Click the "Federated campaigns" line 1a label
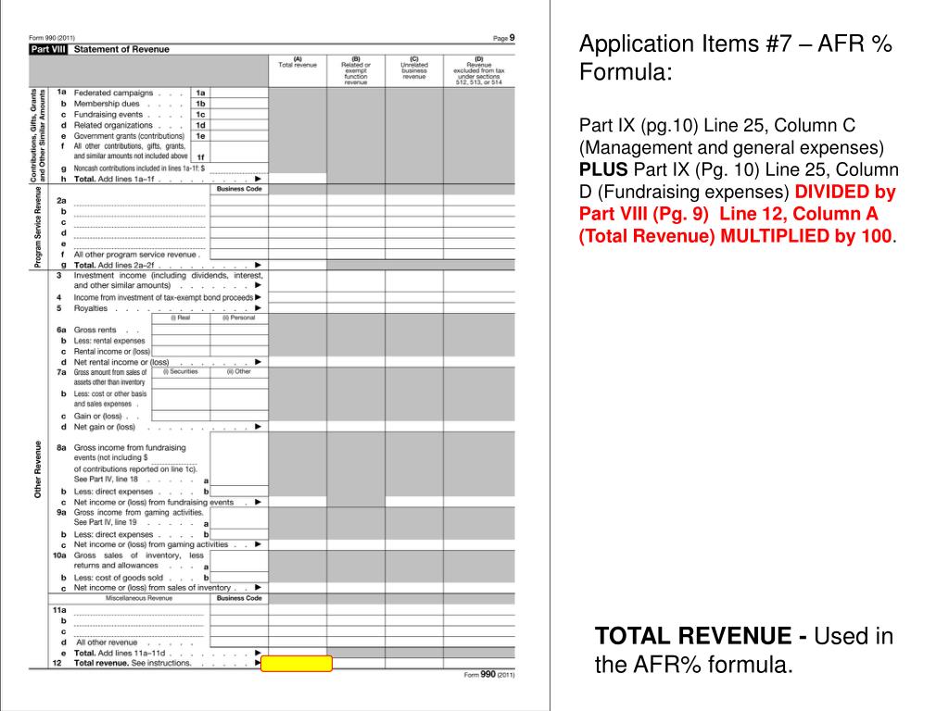The width and height of the screenshot is (949, 711). coord(113,94)
